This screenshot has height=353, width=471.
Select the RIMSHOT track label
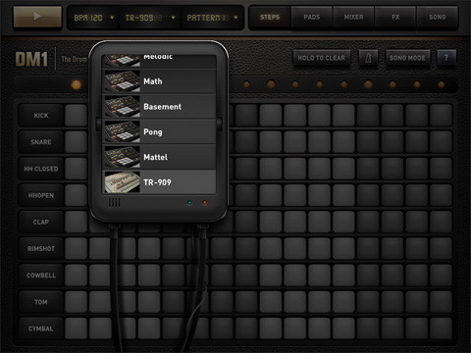click(x=41, y=249)
